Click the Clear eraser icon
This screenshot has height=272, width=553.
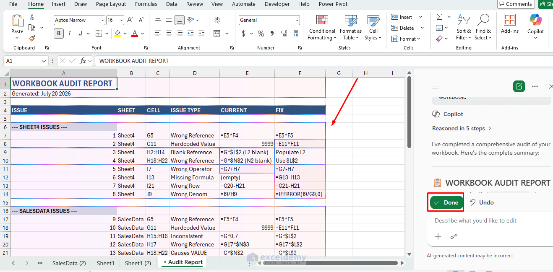click(439, 39)
